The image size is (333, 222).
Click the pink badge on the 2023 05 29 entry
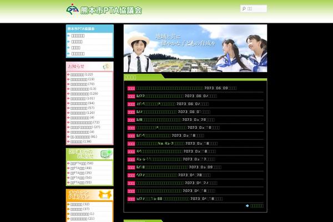coord(131,120)
